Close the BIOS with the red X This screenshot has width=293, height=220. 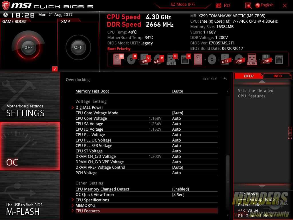pyautogui.click(x=285, y=6)
